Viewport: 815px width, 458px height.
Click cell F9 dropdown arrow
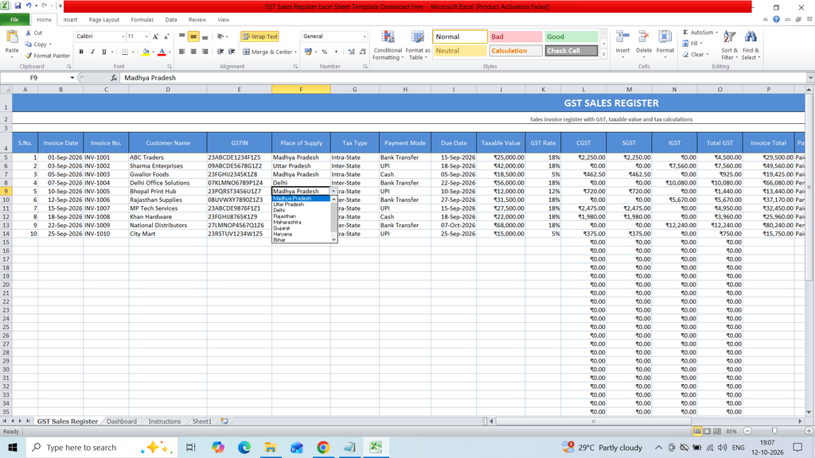tap(333, 192)
